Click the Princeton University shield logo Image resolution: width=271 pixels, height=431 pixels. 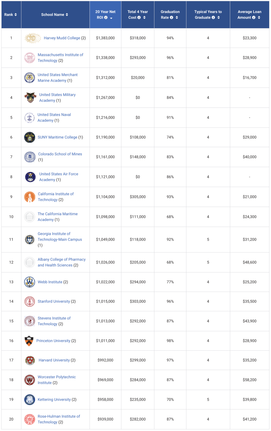pos(29,341)
